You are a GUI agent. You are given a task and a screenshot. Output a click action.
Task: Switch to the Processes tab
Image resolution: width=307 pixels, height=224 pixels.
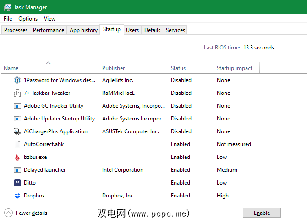16,30
